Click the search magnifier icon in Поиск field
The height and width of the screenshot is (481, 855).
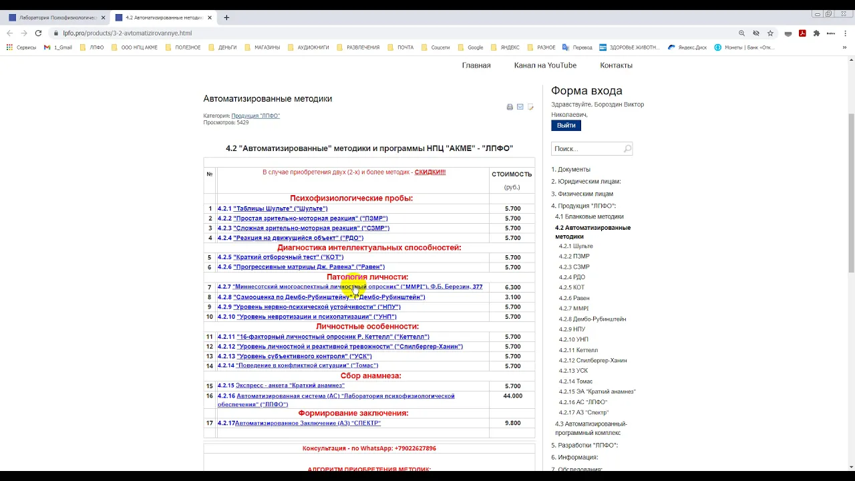point(627,149)
